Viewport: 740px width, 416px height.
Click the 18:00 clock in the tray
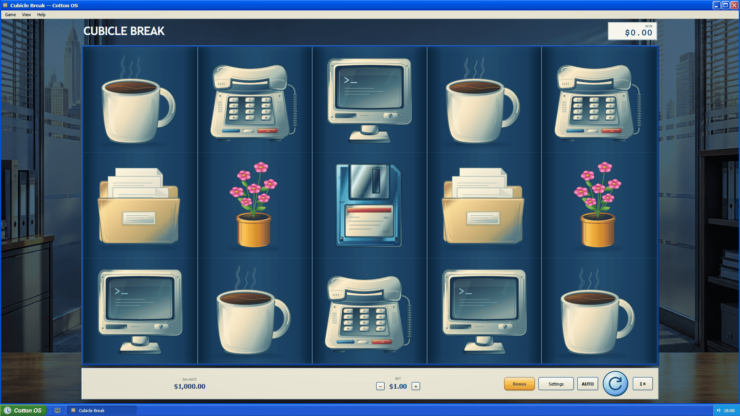click(x=729, y=411)
